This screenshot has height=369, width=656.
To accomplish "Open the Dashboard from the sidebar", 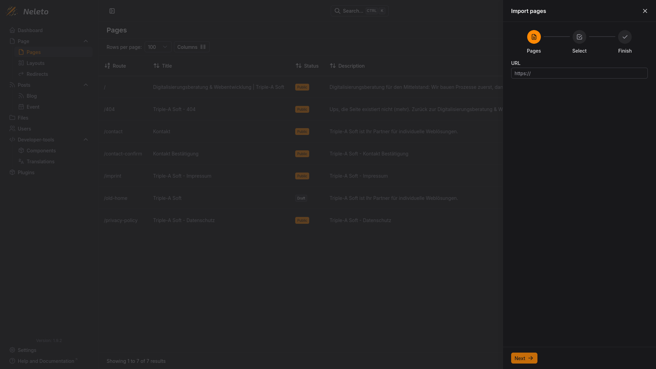I will click(x=30, y=30).
